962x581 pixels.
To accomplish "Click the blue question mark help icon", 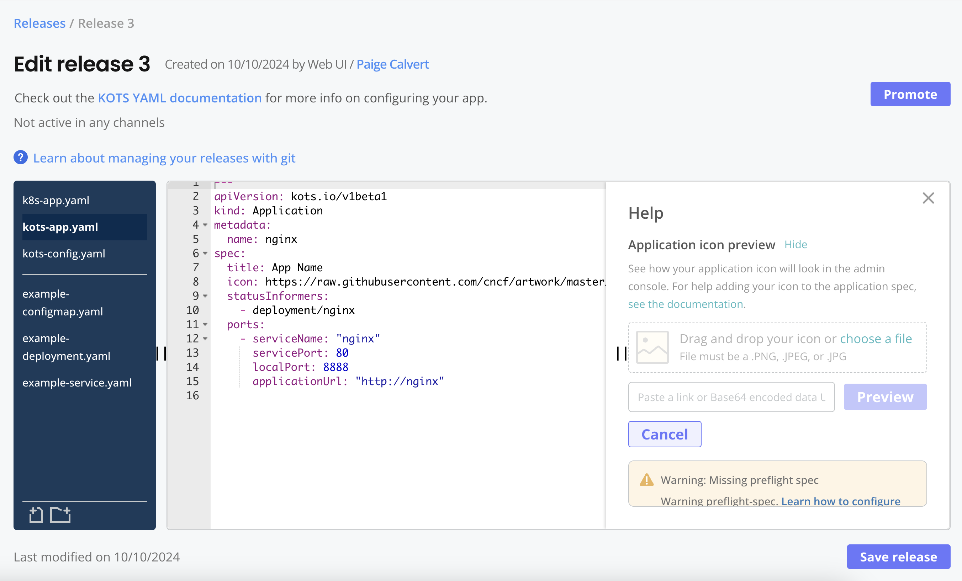I will [21, 158].
